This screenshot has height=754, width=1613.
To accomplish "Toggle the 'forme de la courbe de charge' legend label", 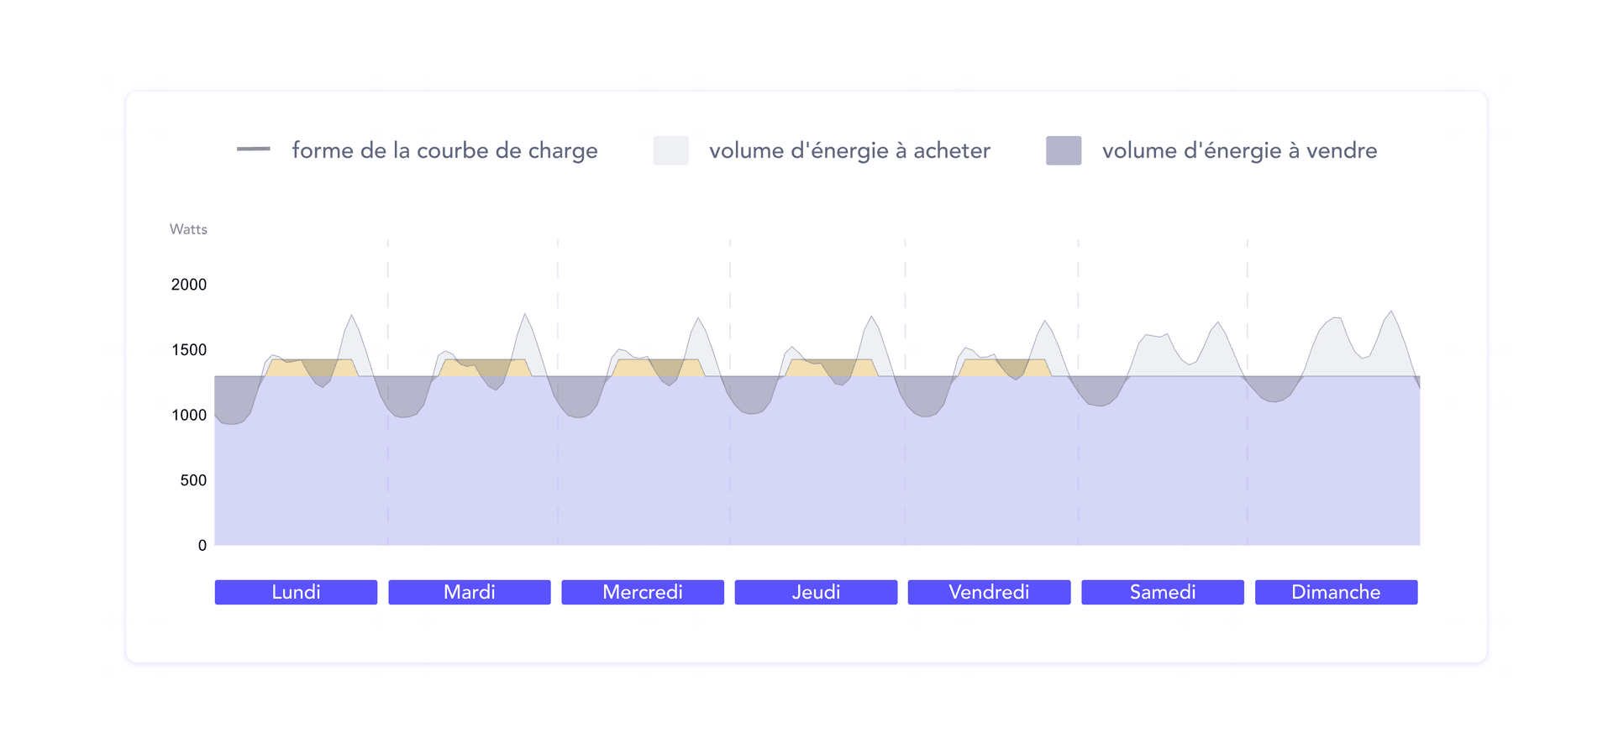I will tap(444, 150).
